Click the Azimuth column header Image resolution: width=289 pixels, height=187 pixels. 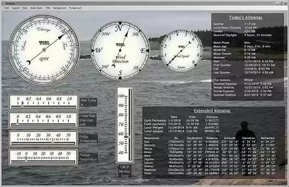click(229, 138)
